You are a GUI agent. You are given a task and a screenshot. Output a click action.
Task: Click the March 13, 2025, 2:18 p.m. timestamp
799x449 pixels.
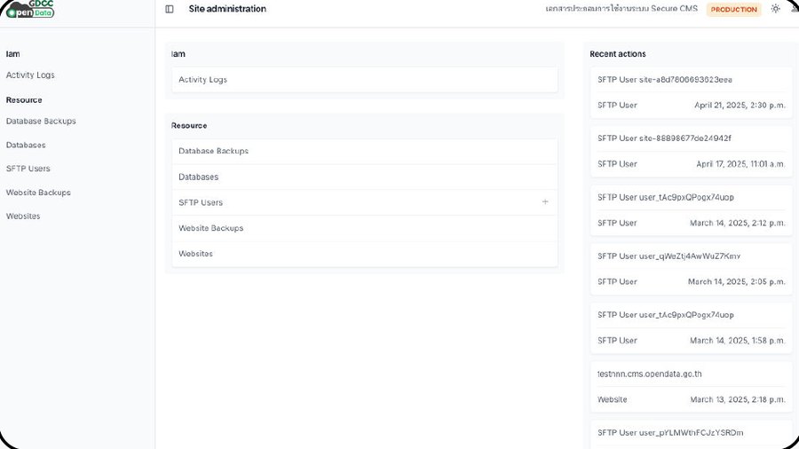pyautogui.click(x=738, y=399)
